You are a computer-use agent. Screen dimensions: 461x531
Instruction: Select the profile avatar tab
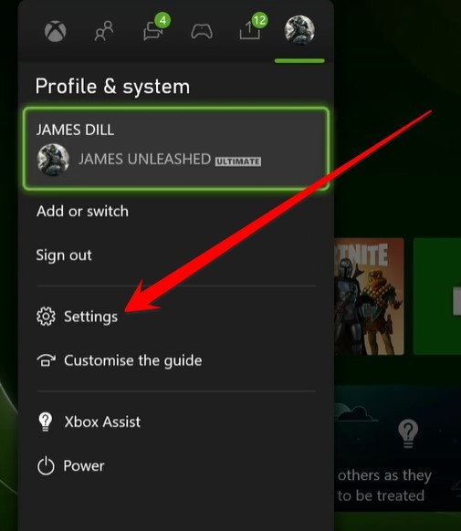coord(299,30)
